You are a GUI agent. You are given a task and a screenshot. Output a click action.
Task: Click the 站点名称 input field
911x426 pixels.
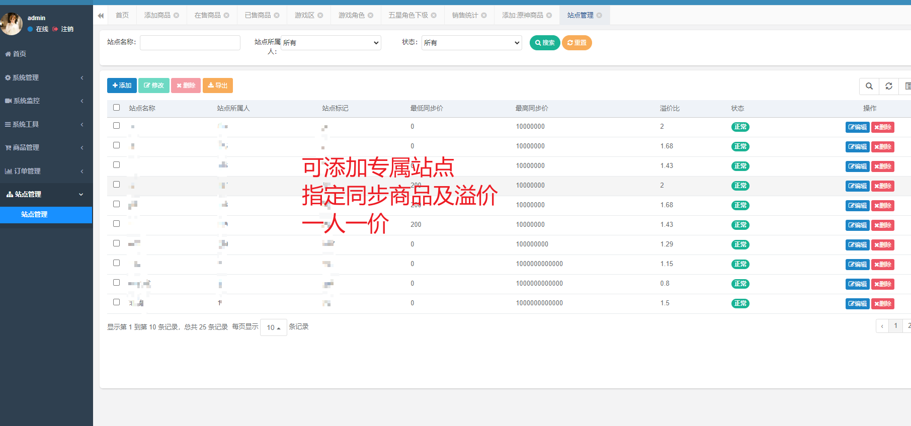tap(190, 43)
